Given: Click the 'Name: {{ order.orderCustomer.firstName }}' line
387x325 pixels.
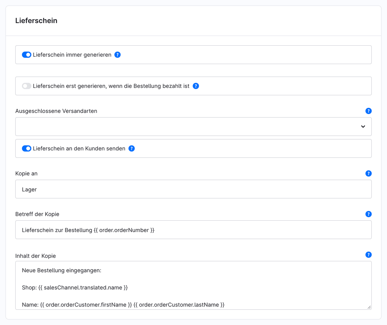Looking at the screenshot, I should (x=123, y=305).
